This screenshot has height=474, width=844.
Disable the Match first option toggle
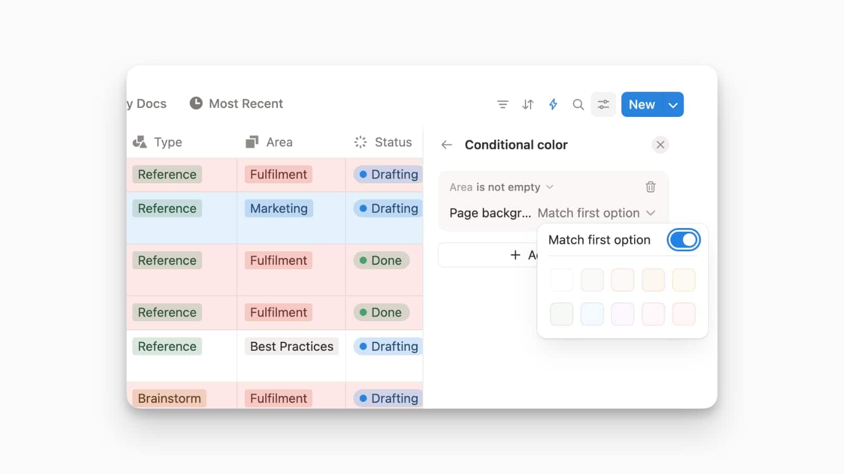[x=683, y=240]
